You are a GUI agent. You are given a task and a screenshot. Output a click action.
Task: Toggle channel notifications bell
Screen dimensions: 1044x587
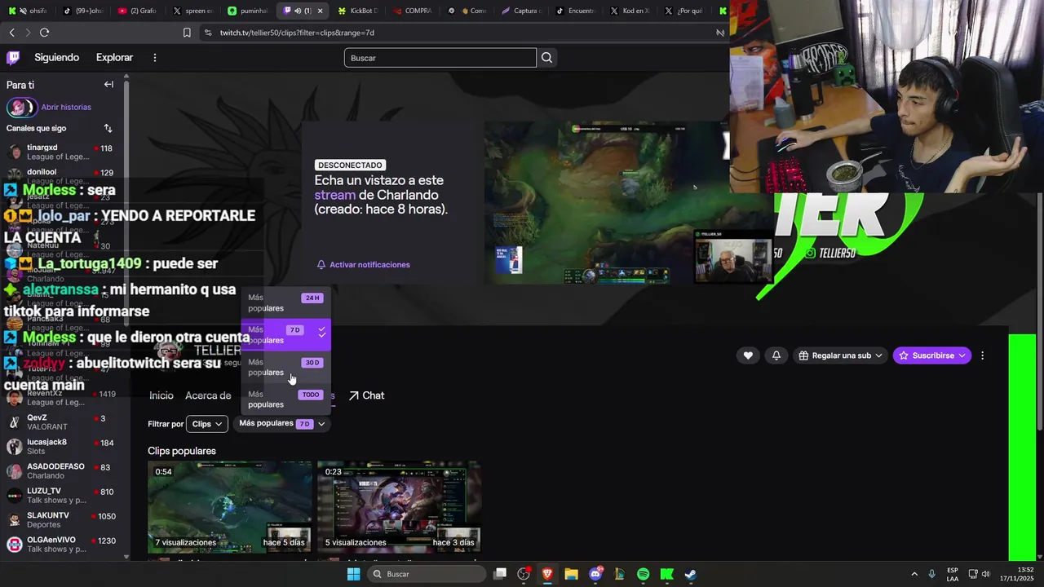[x=776, y=355]
